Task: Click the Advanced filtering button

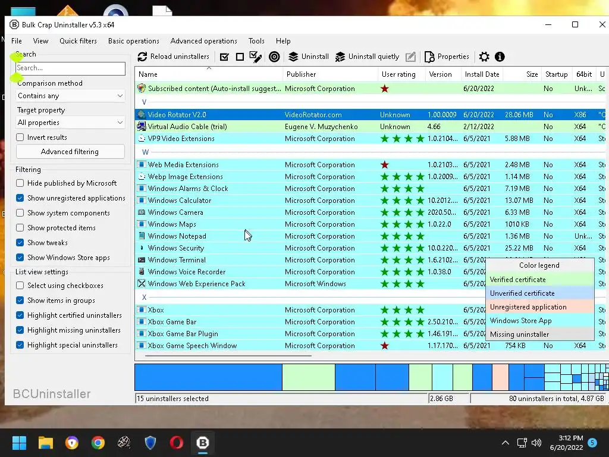Action: (x=70, y=152)
